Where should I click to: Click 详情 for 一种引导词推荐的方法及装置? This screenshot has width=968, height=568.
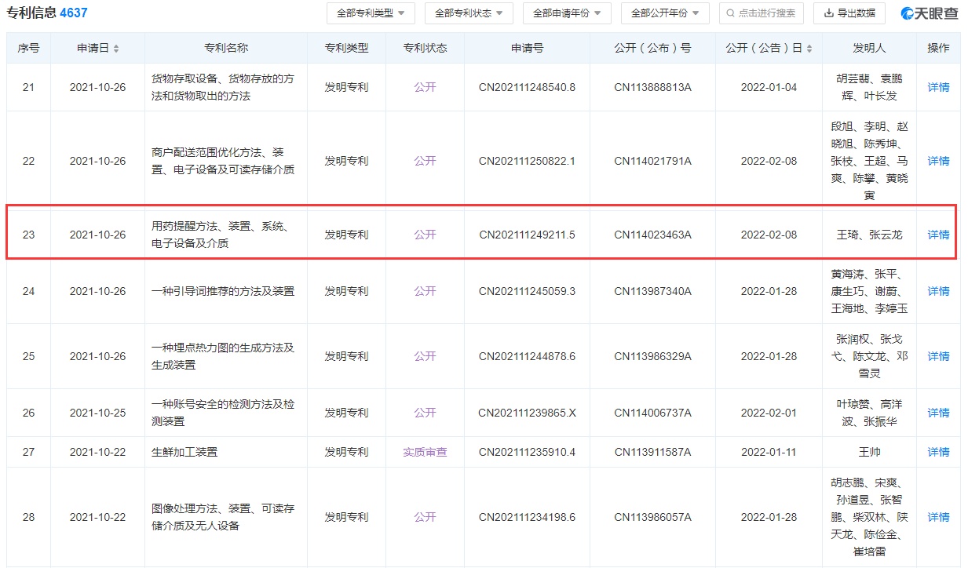[938, 291]
